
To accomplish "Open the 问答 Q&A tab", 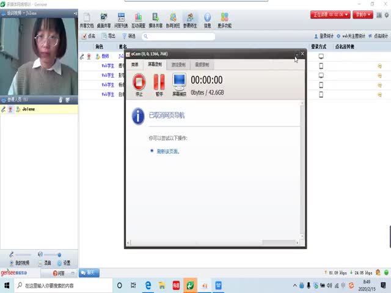I will [x=59, y=273].
